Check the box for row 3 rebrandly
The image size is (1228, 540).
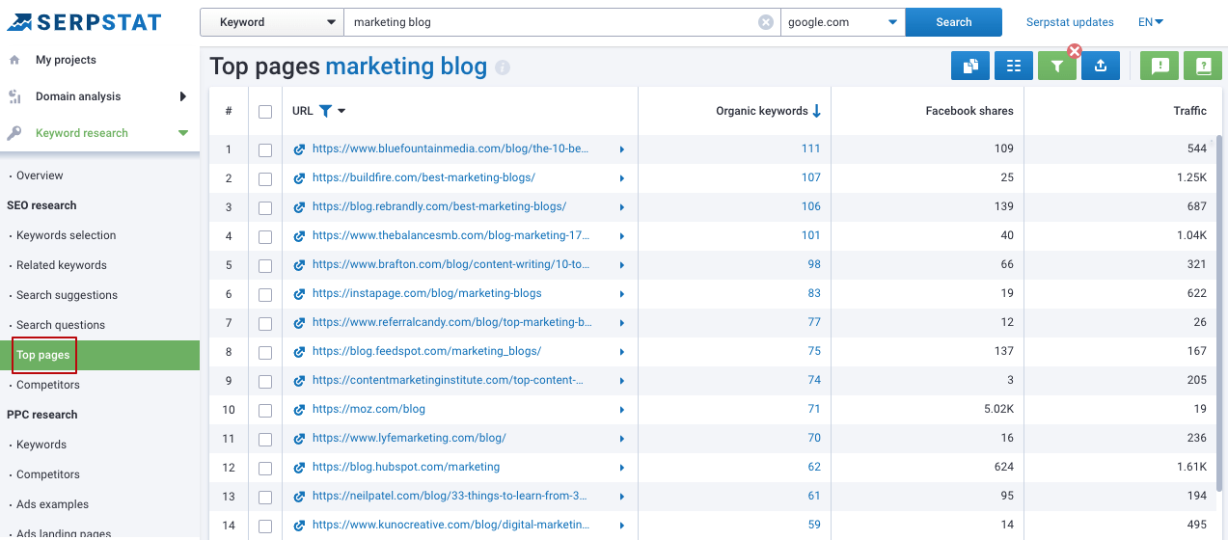265,207
